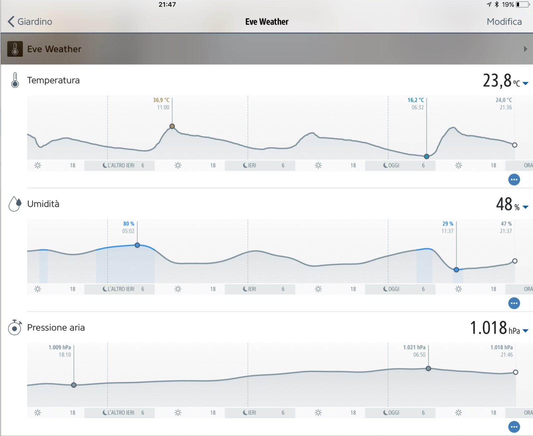The image size is (533, 436).
Task: Tap the Temperatura label
Action: [x=53, y=80]
